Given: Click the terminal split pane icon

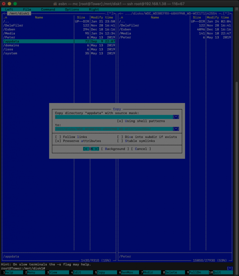Looking at the screenshot, I should click(x=237, y=9).
